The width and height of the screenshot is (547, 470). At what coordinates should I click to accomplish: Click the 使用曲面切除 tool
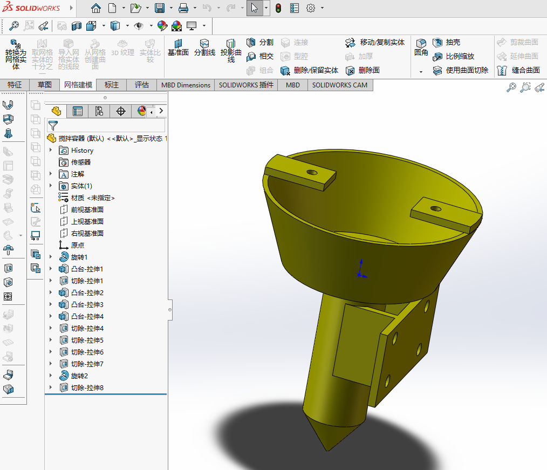pos(461,70)
